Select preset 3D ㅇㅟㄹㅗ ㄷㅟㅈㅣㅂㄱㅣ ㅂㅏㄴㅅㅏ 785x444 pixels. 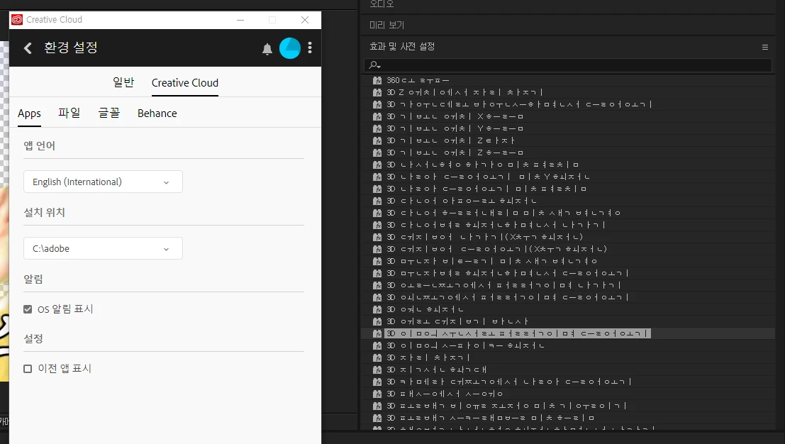457,321
